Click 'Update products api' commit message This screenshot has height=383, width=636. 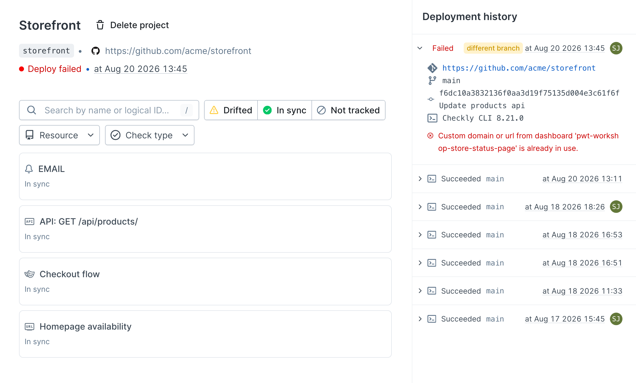click(482, 106)
